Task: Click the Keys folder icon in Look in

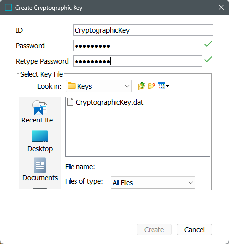Action: tap(72, 86)
